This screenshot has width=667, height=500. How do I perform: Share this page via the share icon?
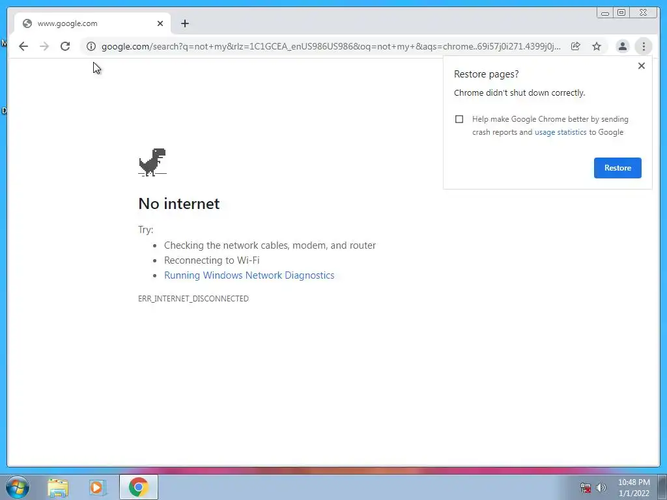576,46
